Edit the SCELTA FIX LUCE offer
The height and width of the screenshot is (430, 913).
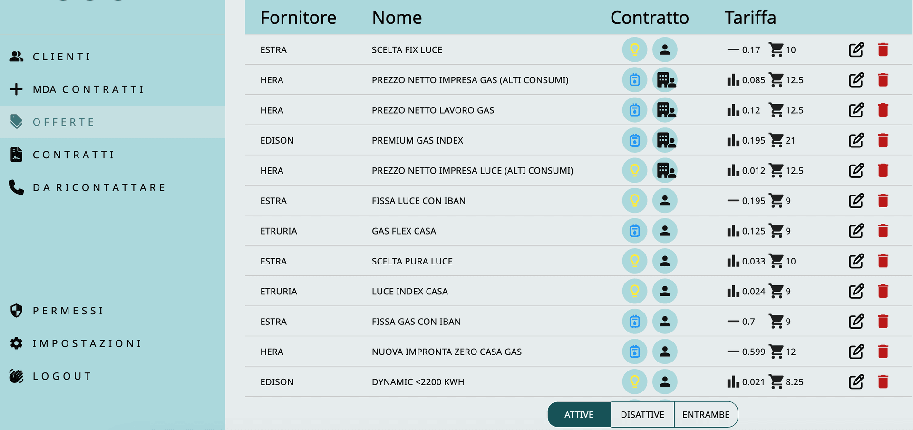[x=856, y=49]
